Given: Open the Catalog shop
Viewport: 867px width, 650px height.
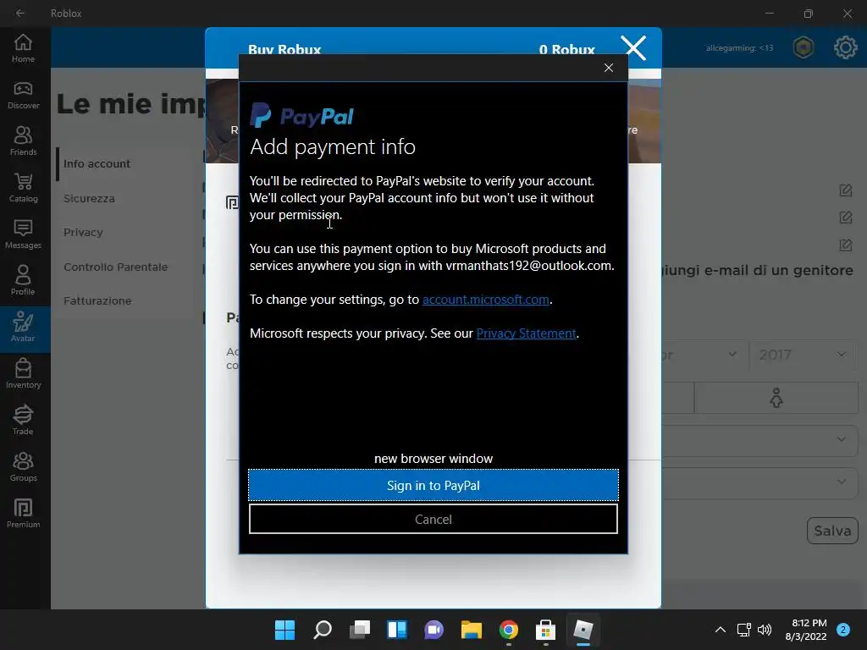Looking at the screenshot, I should (23, 188).
